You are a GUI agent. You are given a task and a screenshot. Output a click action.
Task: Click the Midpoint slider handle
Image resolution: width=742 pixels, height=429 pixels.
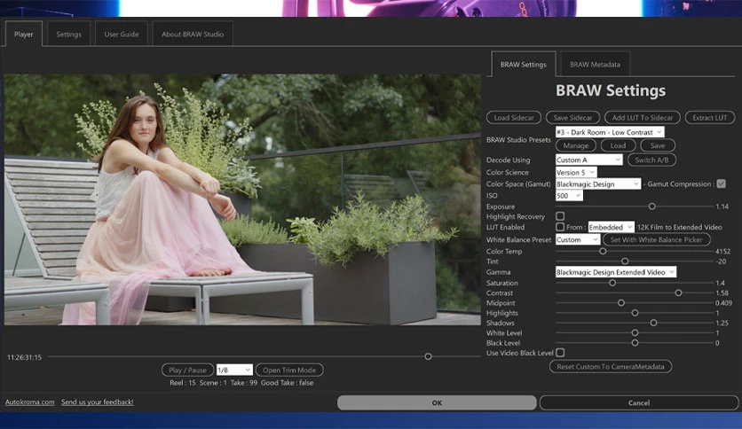tap(621, 303)
